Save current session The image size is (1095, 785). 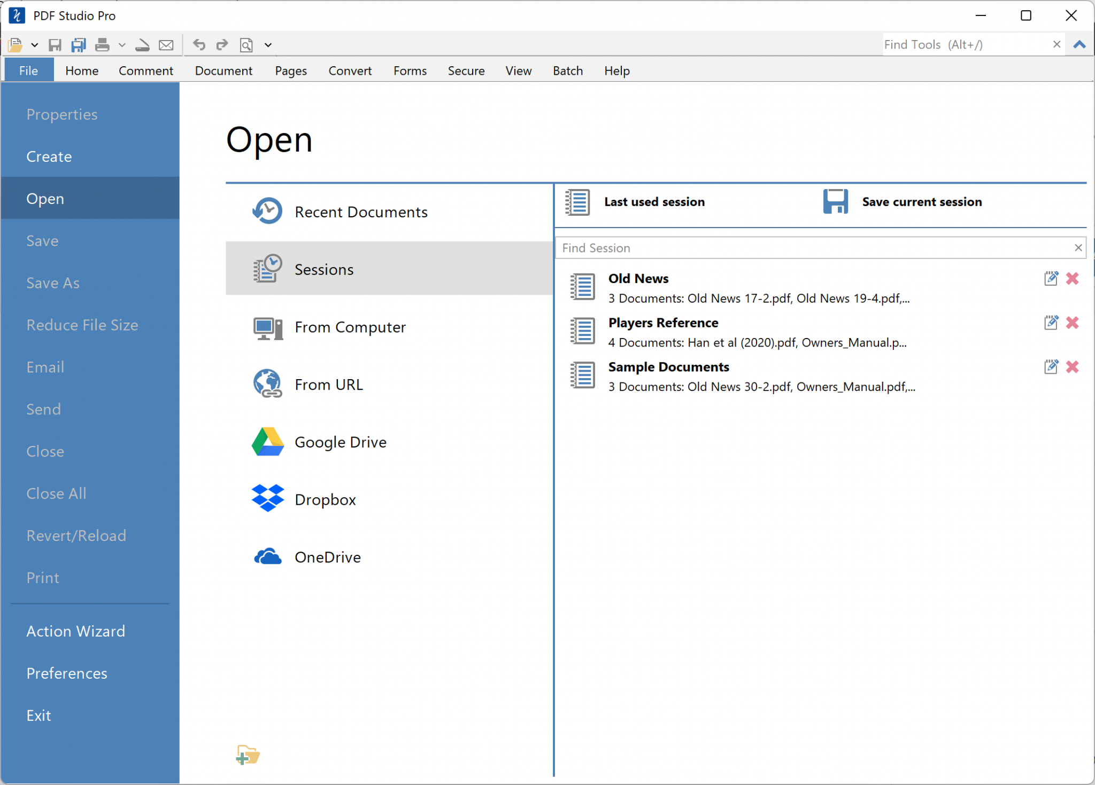[922, 201]
